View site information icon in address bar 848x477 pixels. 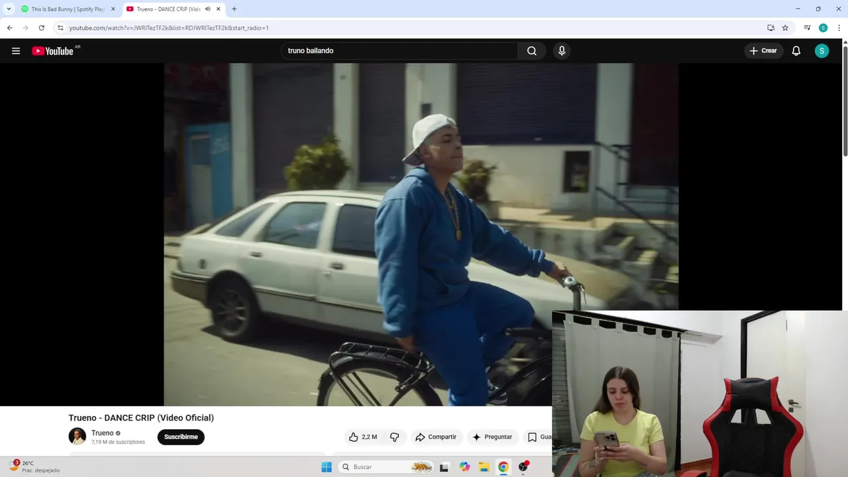pos(60,28)
